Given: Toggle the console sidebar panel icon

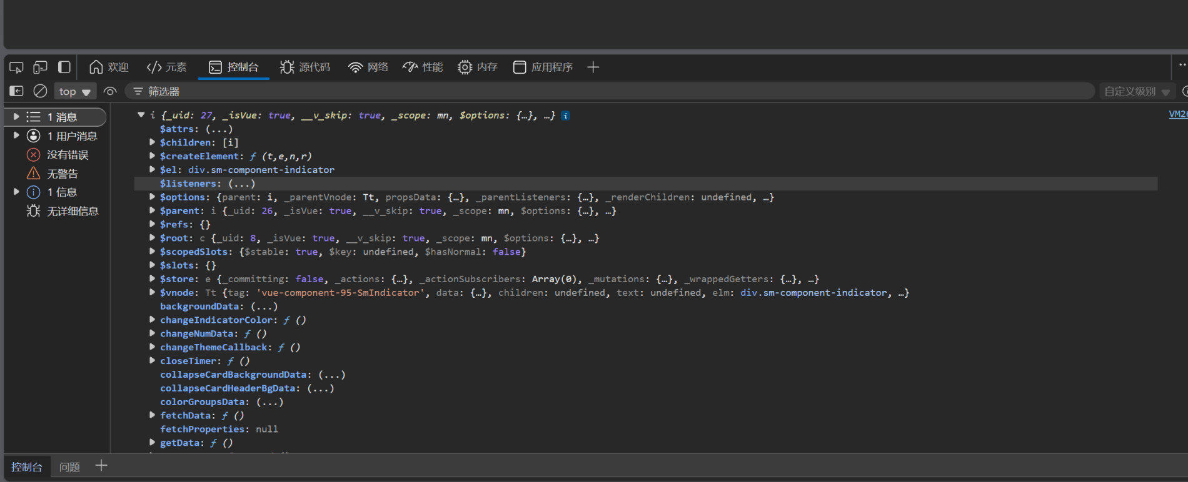Looking at the screenshot, I should tap(16, 91).
